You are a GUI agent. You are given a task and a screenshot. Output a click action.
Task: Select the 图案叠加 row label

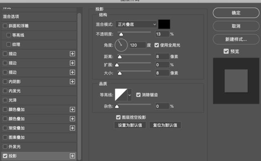17,137
